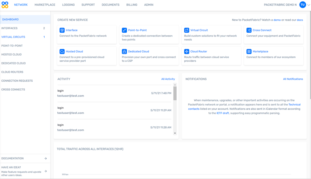
Task: Go to Dedicated Cloud in the sidebar
Action: coord(25,63)
